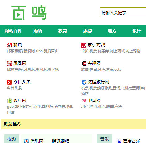Open the 旅游 navigation tab
146x143 pixels.
point(87,31)
